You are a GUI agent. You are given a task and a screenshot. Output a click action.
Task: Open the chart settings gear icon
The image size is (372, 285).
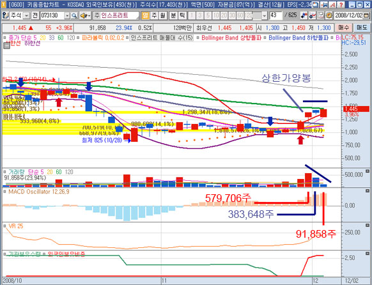coord(329,15)
